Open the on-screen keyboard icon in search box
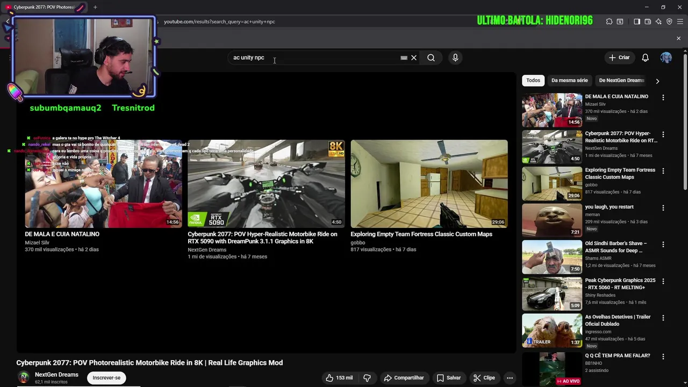This screenshot has width=688, height=387. [x=404, y=58]
